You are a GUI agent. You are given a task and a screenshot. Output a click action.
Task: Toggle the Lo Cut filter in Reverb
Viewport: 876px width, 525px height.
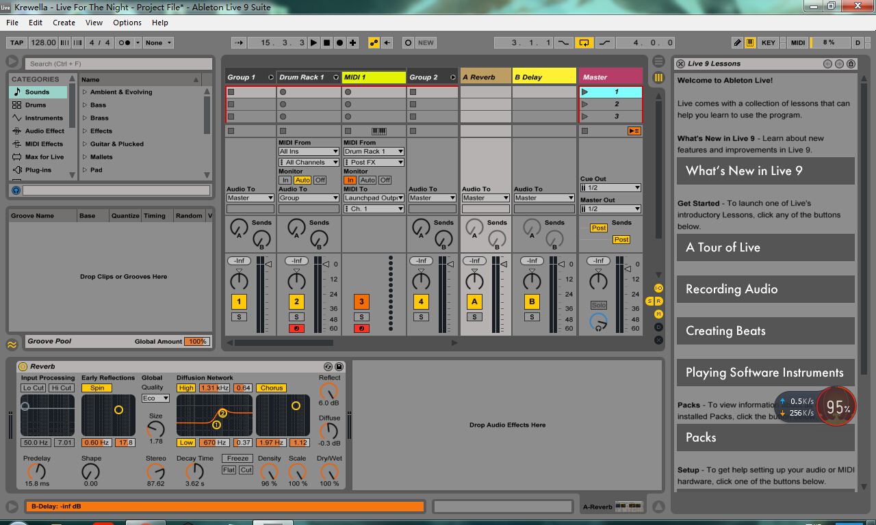pyautogui.click(x=33, y=388)
